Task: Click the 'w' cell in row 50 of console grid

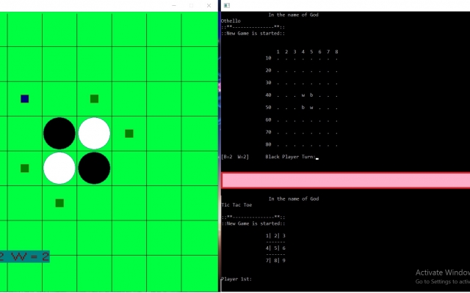Action: pyautogui.click(x=311, y=108)
